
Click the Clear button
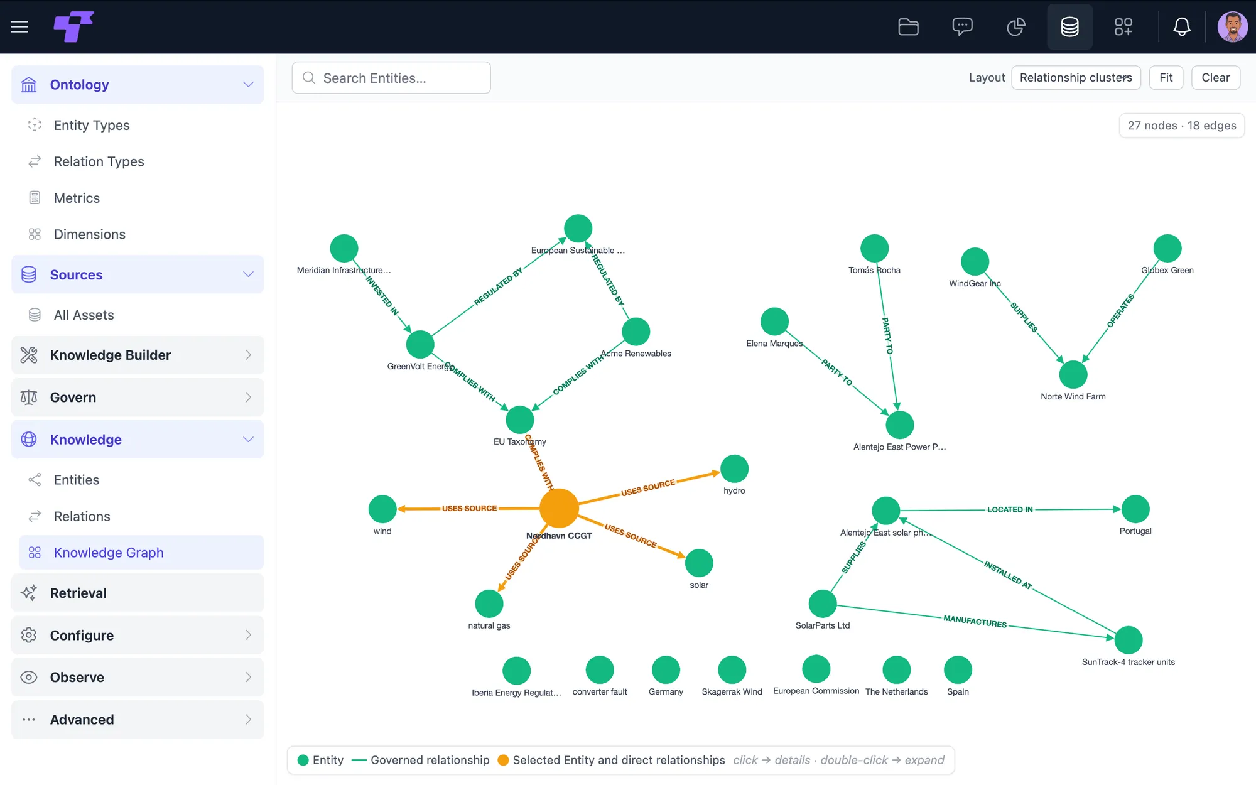tap(1216, 78)
